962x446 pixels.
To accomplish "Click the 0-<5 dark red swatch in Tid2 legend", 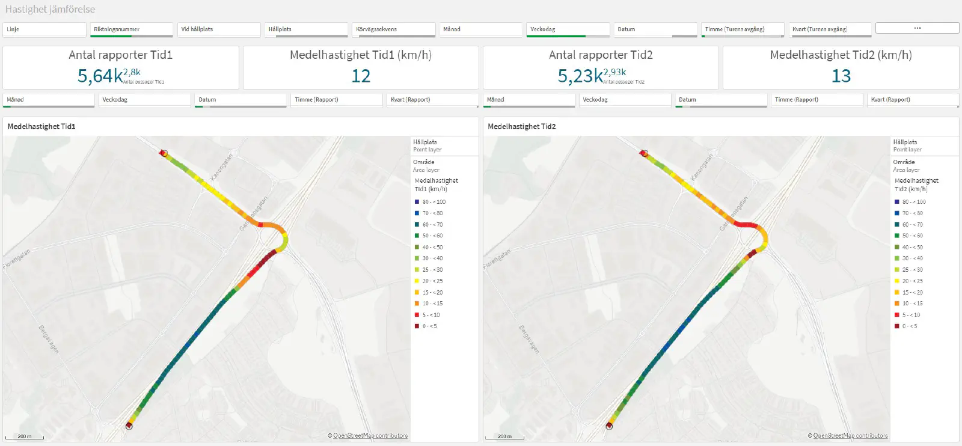I will tap(897, 326).
